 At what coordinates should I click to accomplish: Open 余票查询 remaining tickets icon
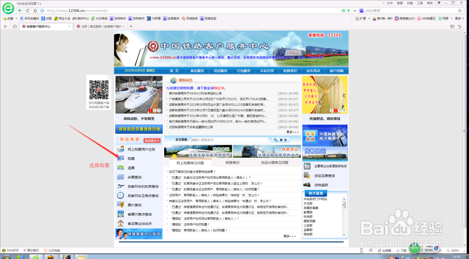point(121,177)
